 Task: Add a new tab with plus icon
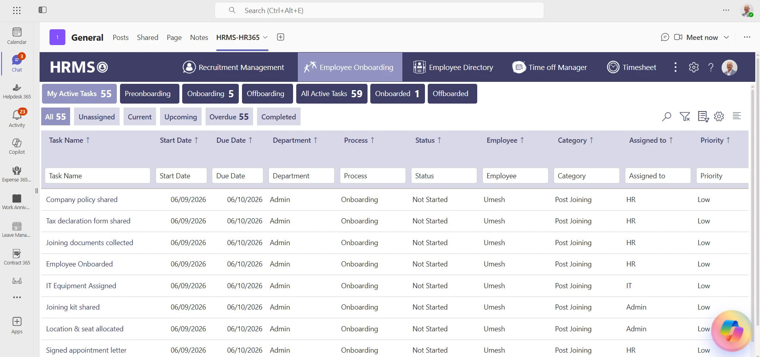pyautogui.click(x=280, y=37)
